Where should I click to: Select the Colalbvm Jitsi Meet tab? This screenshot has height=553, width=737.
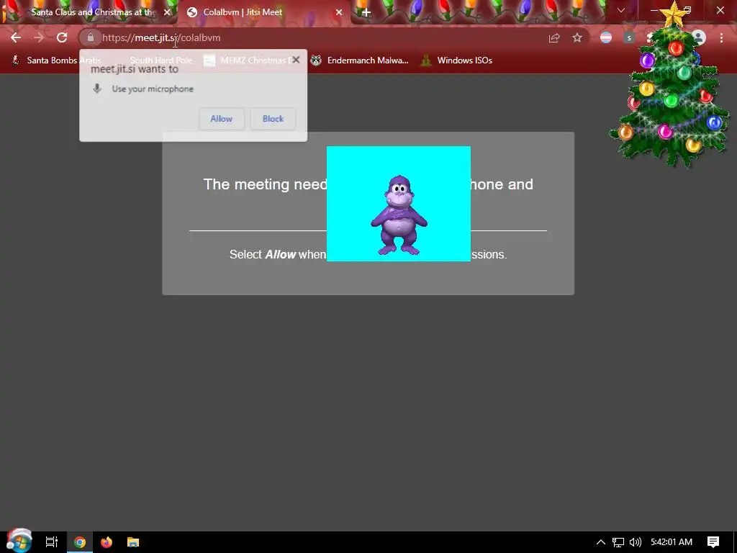pyautogui.click(x=265, y=12)
